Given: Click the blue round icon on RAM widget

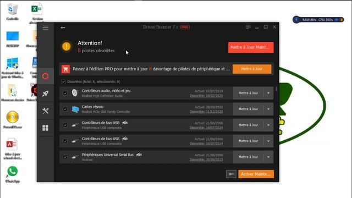Looking at the screenshot, I should (x=296, y=20).
